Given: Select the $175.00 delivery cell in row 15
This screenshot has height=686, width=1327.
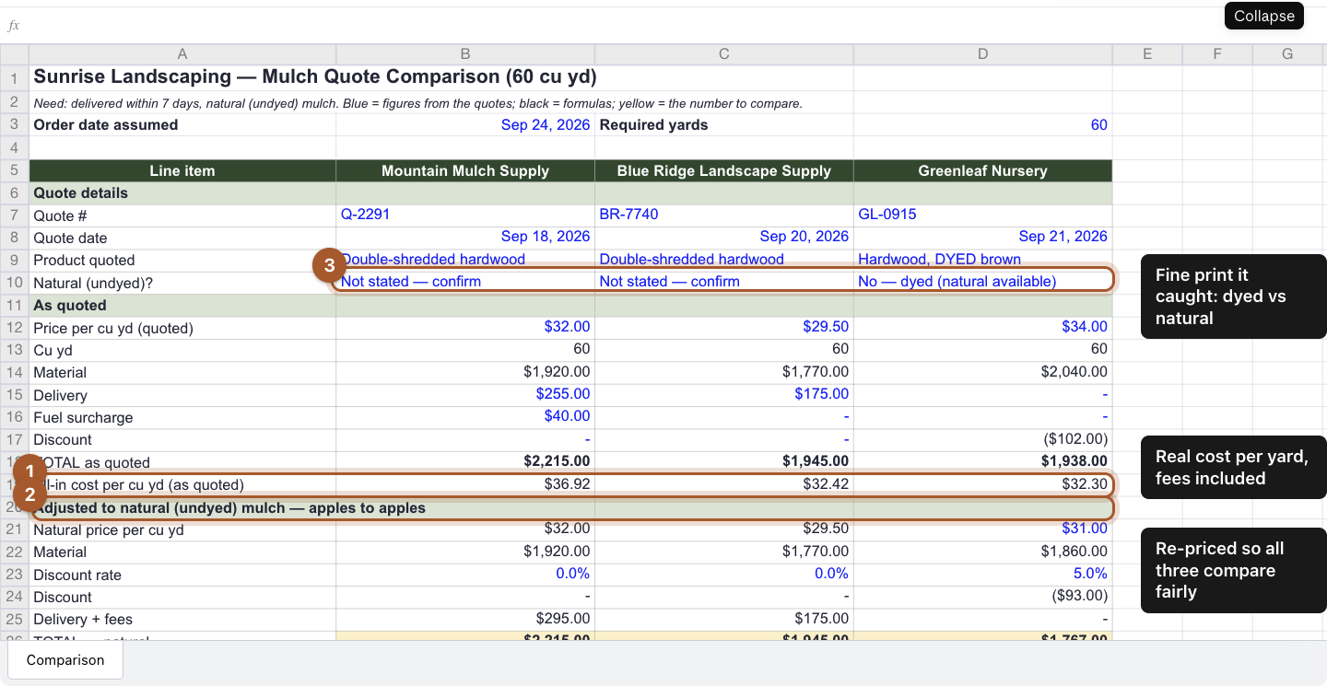Looking at the screenshot, I should [724, 394].
